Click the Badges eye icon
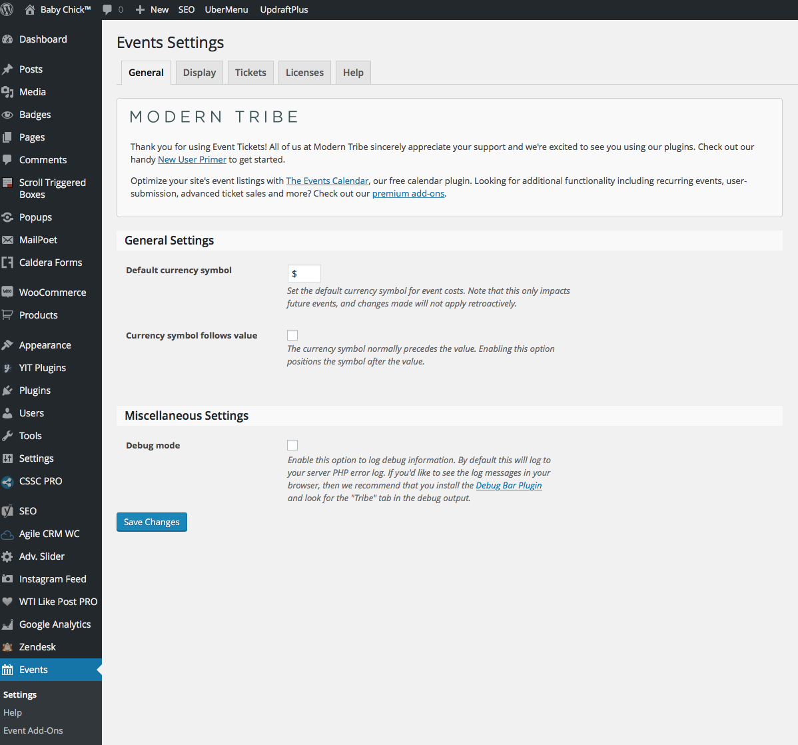This screenshot has height=745, width=798. 7,115
